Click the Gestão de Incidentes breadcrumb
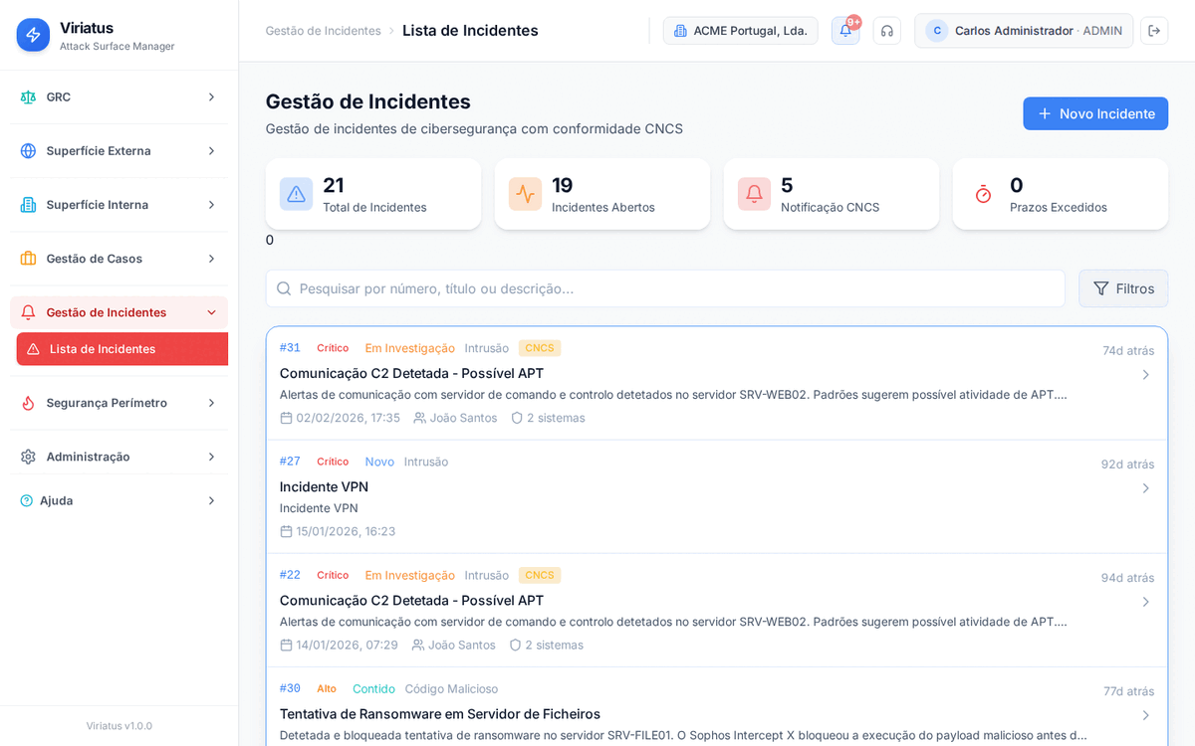This screenshot has height=746, width=1195. coord(323,31)
